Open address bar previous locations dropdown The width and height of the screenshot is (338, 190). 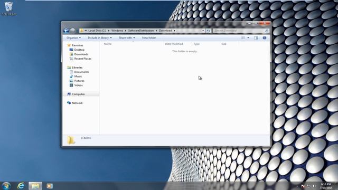click(x=203, y=31)
